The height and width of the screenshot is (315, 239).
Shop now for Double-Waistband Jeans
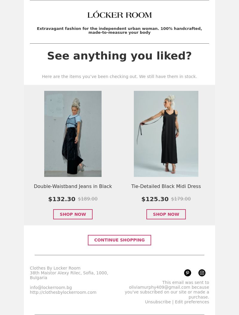click(73, 214)
